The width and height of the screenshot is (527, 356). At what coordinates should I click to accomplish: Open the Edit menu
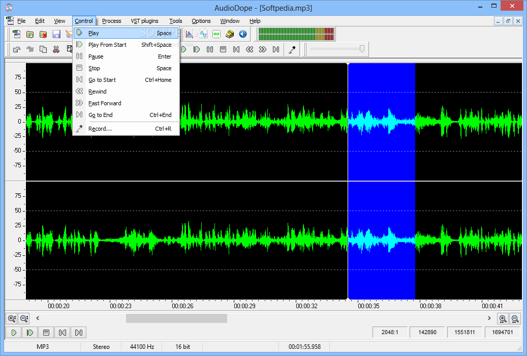40,21
